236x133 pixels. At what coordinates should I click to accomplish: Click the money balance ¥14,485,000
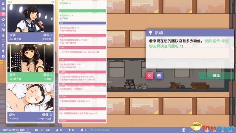point(101,130)
